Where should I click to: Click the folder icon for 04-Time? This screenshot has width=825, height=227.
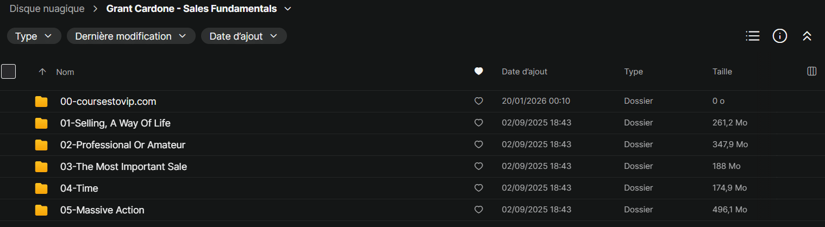point(41,188)
